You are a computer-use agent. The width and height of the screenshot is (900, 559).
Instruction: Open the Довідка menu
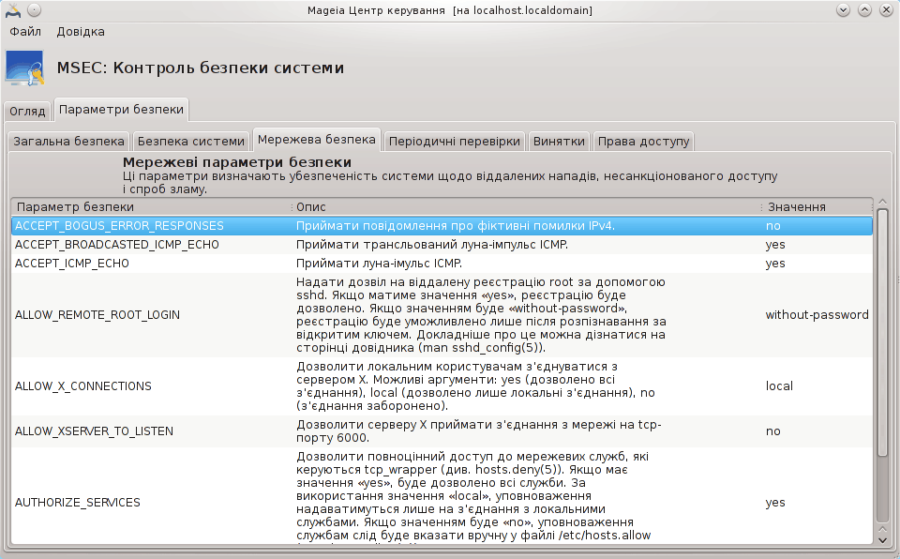point(81,32)
